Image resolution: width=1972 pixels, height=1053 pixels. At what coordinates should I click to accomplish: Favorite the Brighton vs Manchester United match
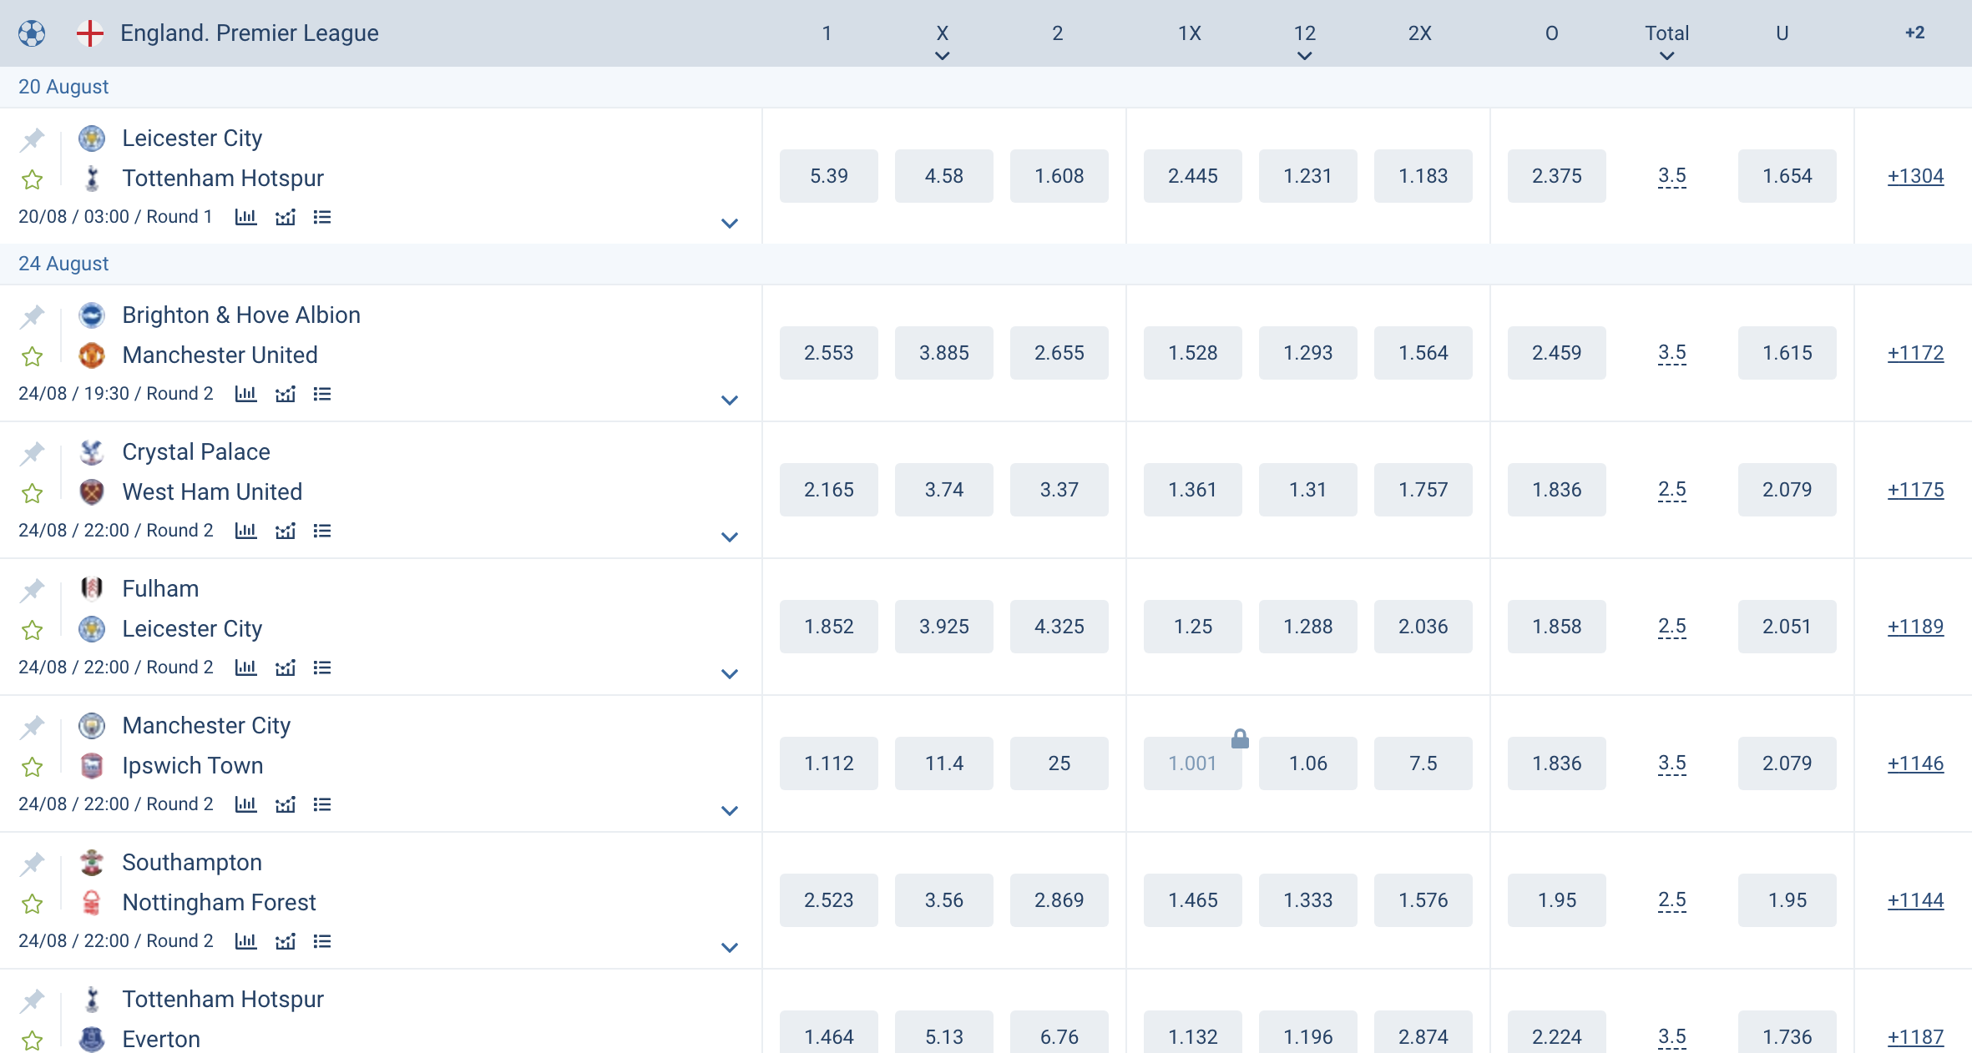tap(33, 357)
